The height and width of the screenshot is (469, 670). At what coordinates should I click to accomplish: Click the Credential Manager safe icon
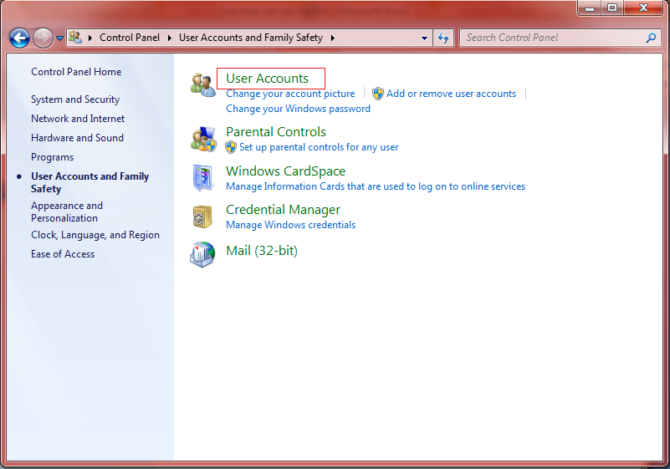point(202,217)
